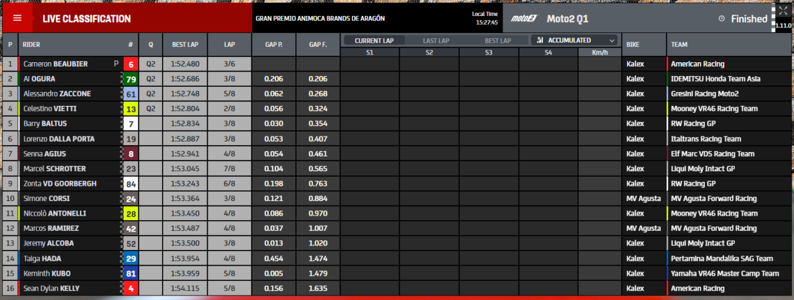The image size is (794, 300).
Task: Sort by the Gap P. column header
Action: point(273,44)
